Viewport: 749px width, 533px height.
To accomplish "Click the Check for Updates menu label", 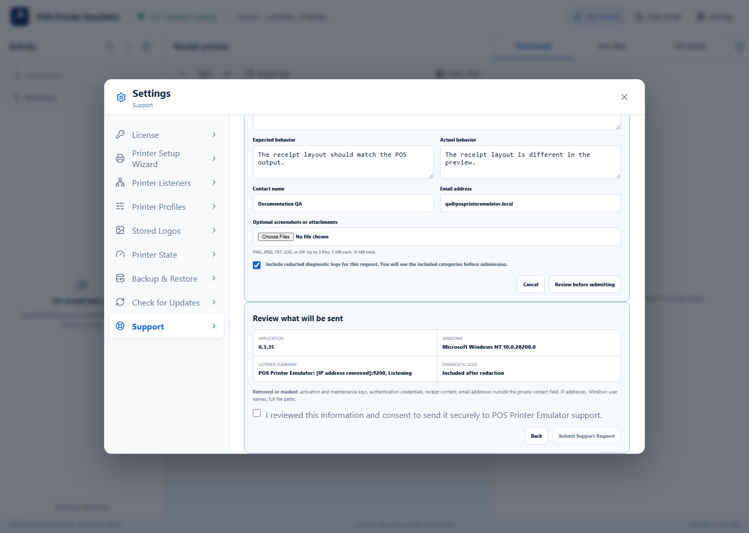I will [x=166, y=302].
